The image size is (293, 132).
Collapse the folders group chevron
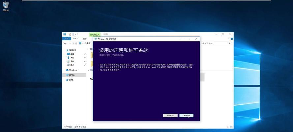tap(88, 49)
